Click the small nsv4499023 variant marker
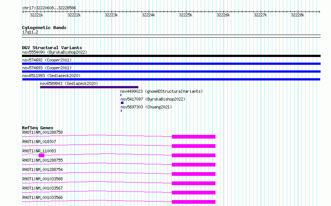This screenshot has height=206, width=331. pos(121,95)
